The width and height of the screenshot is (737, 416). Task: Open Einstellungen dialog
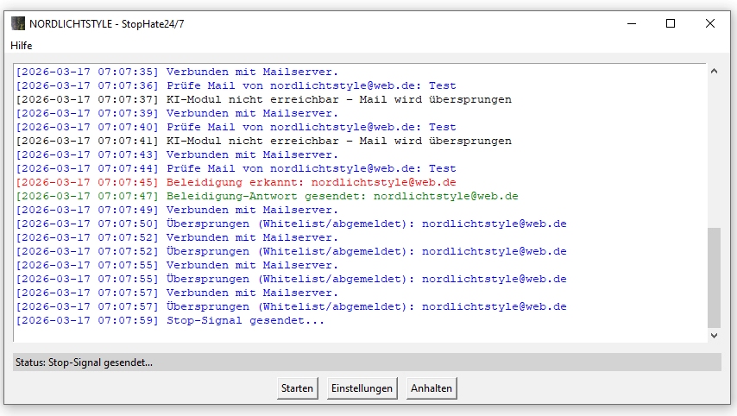362,388
